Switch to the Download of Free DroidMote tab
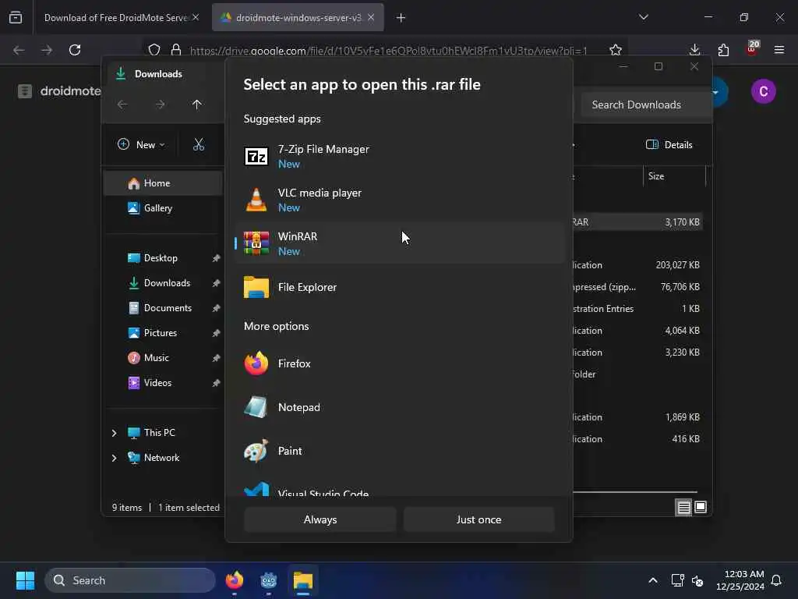The height and width of the screenshot is (599, 798). (121, 18)
